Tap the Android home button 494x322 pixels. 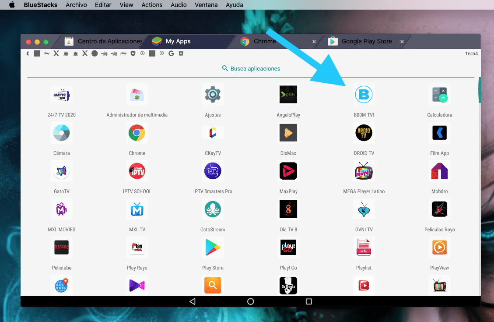(250, 301)
